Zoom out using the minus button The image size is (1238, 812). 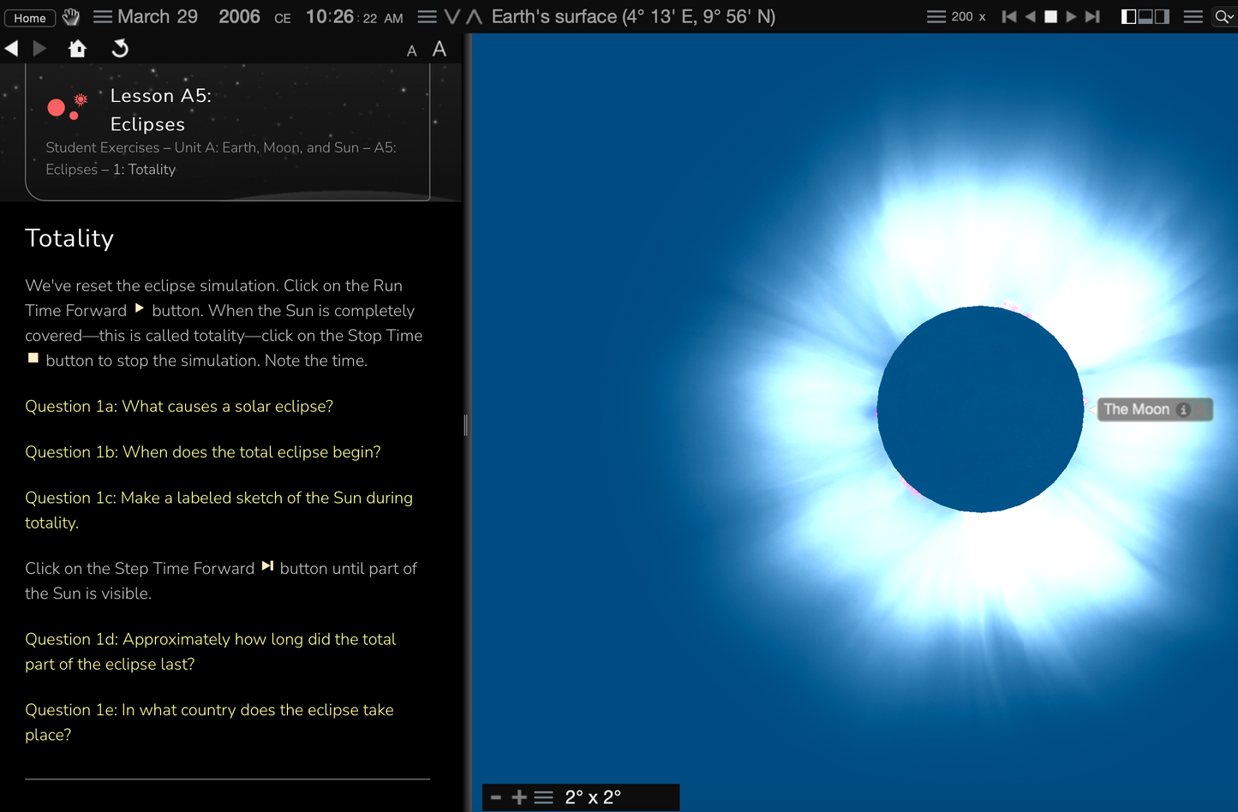496,797
